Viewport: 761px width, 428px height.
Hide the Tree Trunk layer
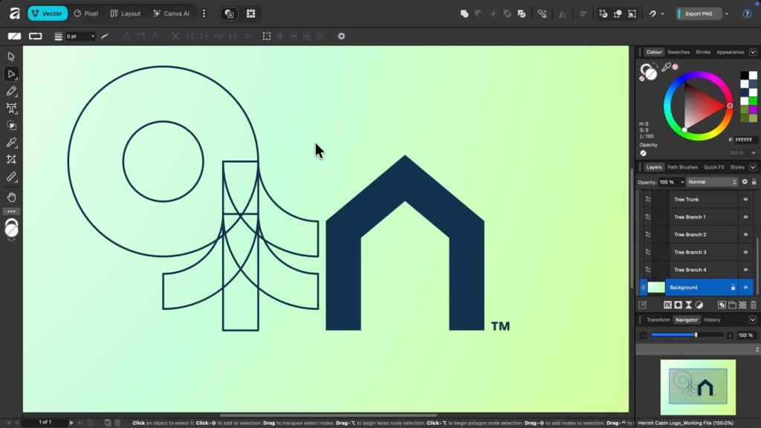(745, 198)
